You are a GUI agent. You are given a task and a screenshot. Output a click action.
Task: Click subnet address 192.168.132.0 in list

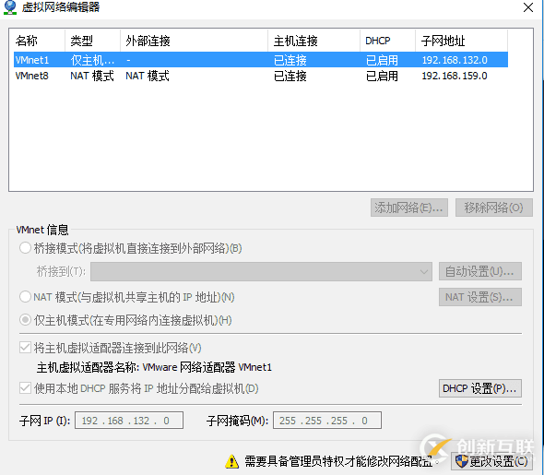tap(455, 60)
